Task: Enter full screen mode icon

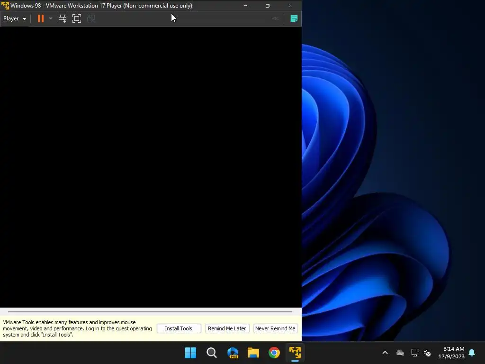Action: [x=77, y=18]
